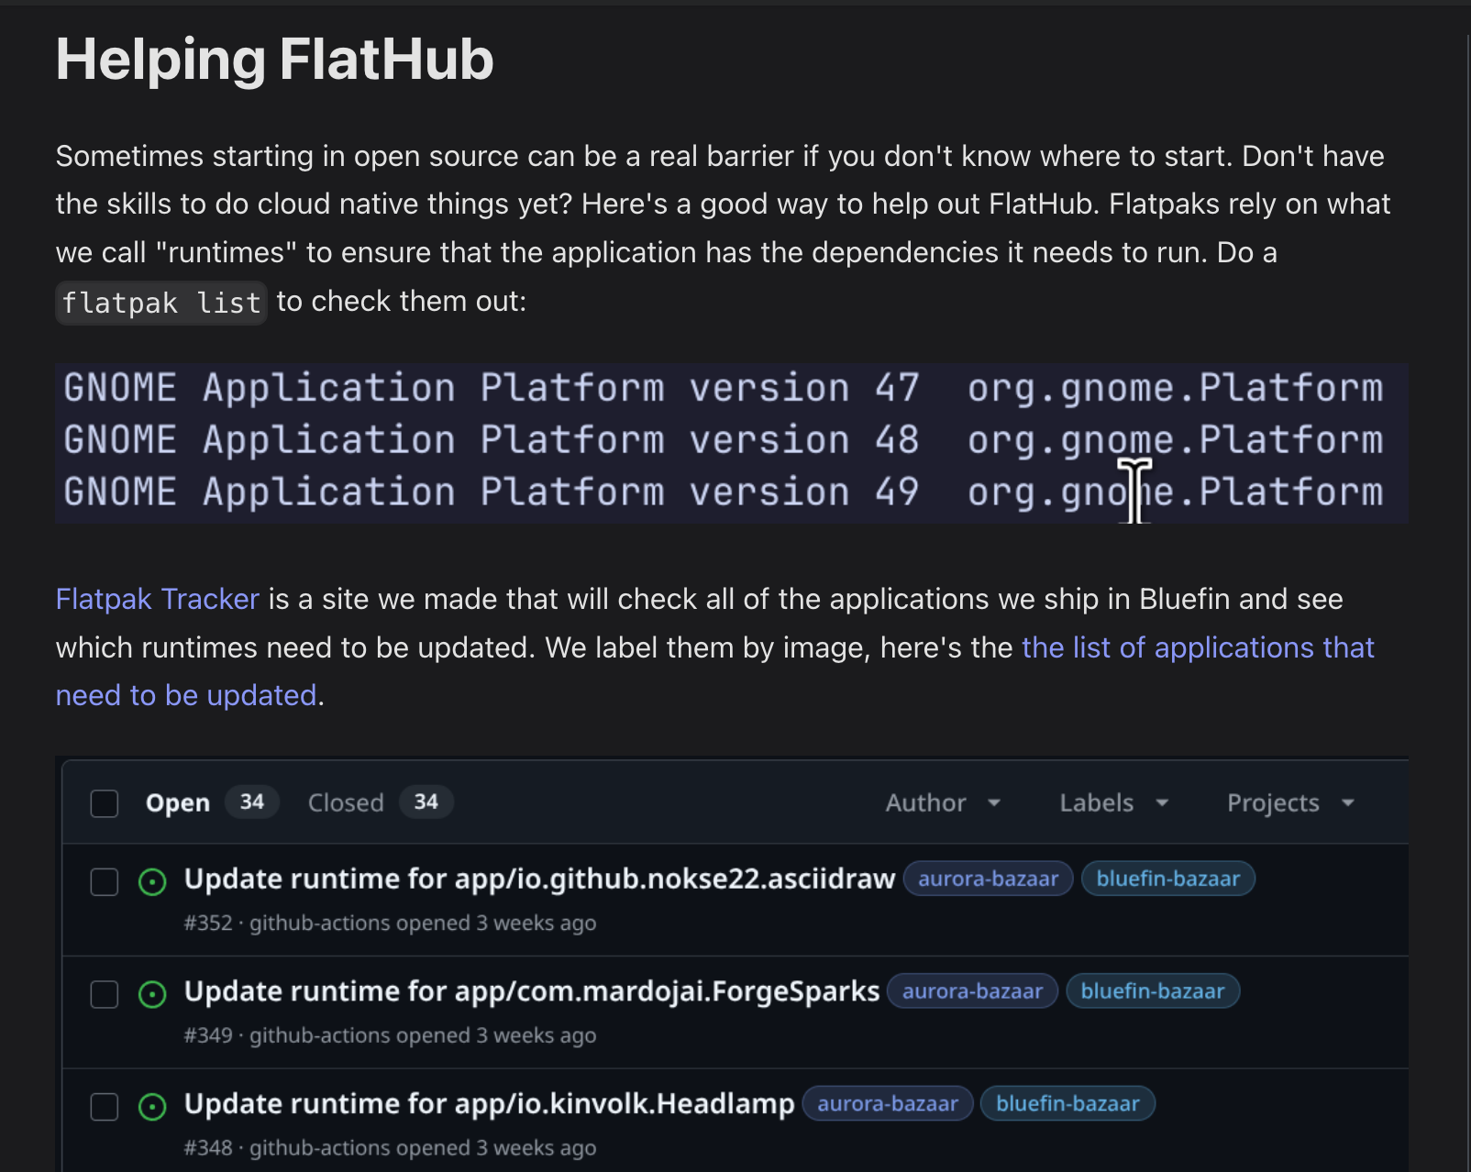
Task: Open the Flatpak Tracker link
Action: (158, 599)
